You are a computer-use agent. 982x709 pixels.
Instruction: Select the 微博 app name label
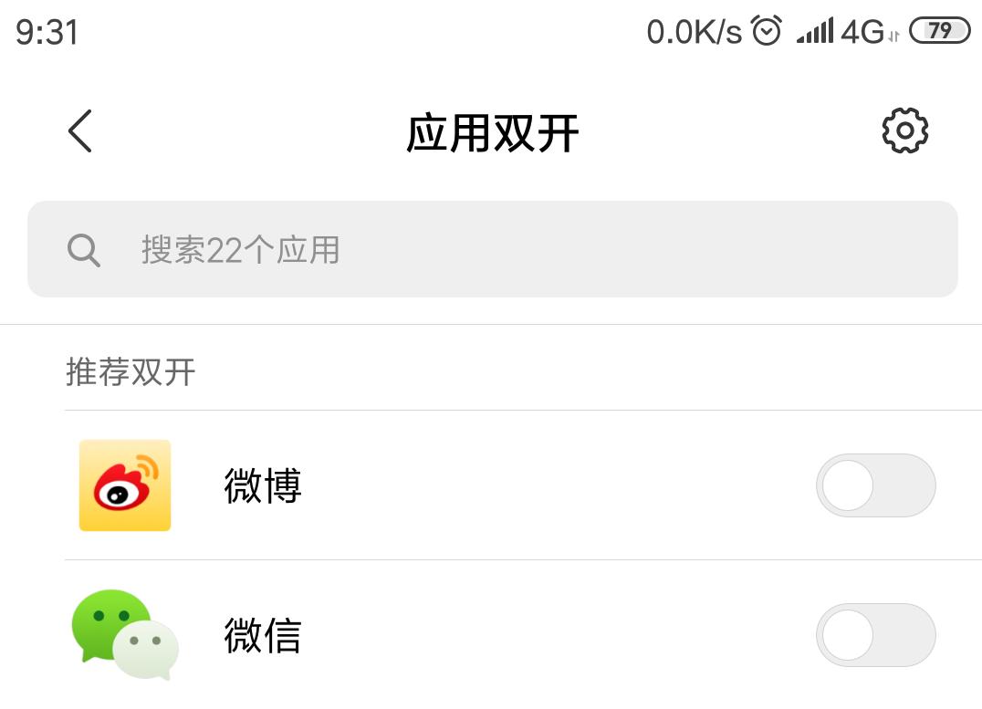tap(263, 485)
